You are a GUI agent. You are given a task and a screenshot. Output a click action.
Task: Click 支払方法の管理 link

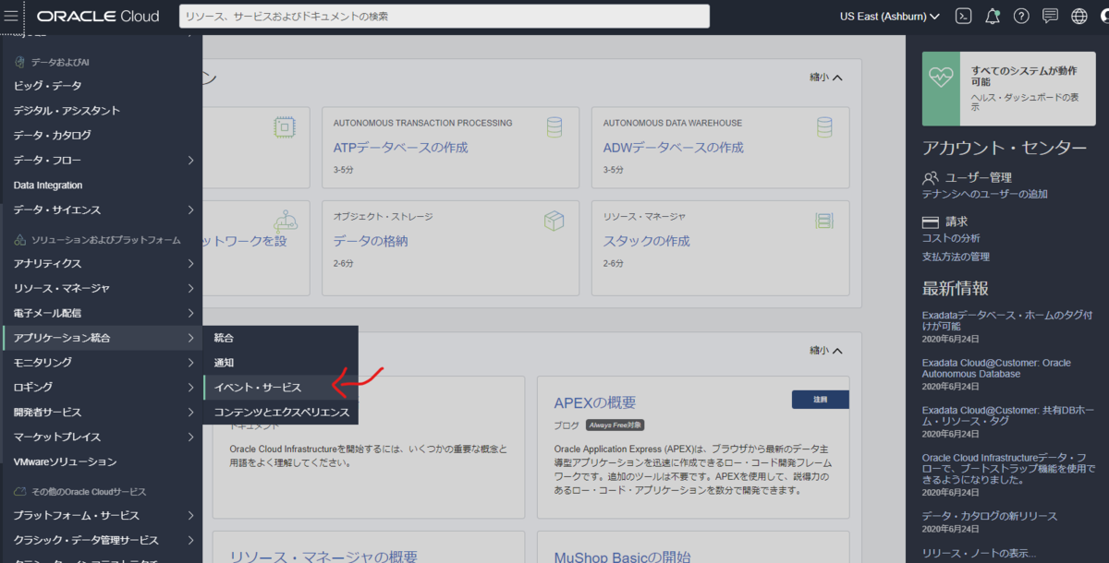[x=956, y=257]
